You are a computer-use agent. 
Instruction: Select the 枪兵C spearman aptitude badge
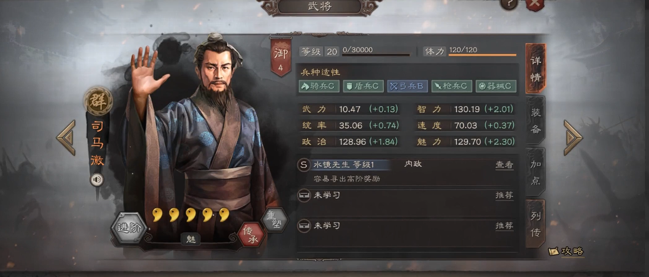(451, 86)
